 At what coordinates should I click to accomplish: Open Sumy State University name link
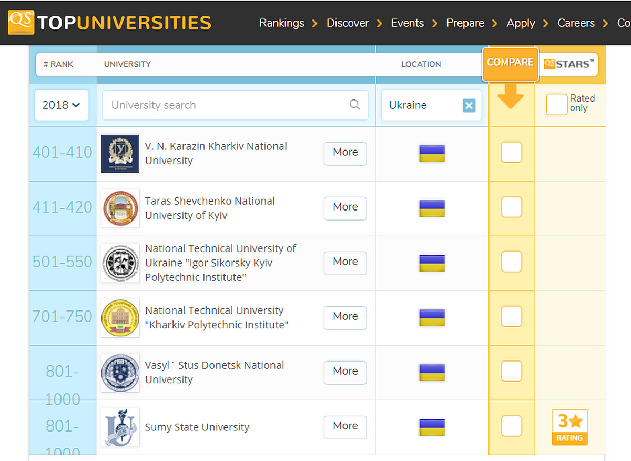pyautogui.click(x=197, y=427)
